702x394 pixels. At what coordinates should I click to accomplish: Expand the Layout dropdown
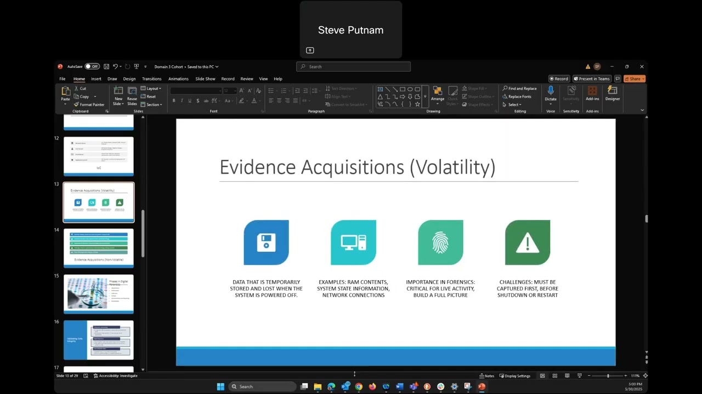click(x=151, y=88)
